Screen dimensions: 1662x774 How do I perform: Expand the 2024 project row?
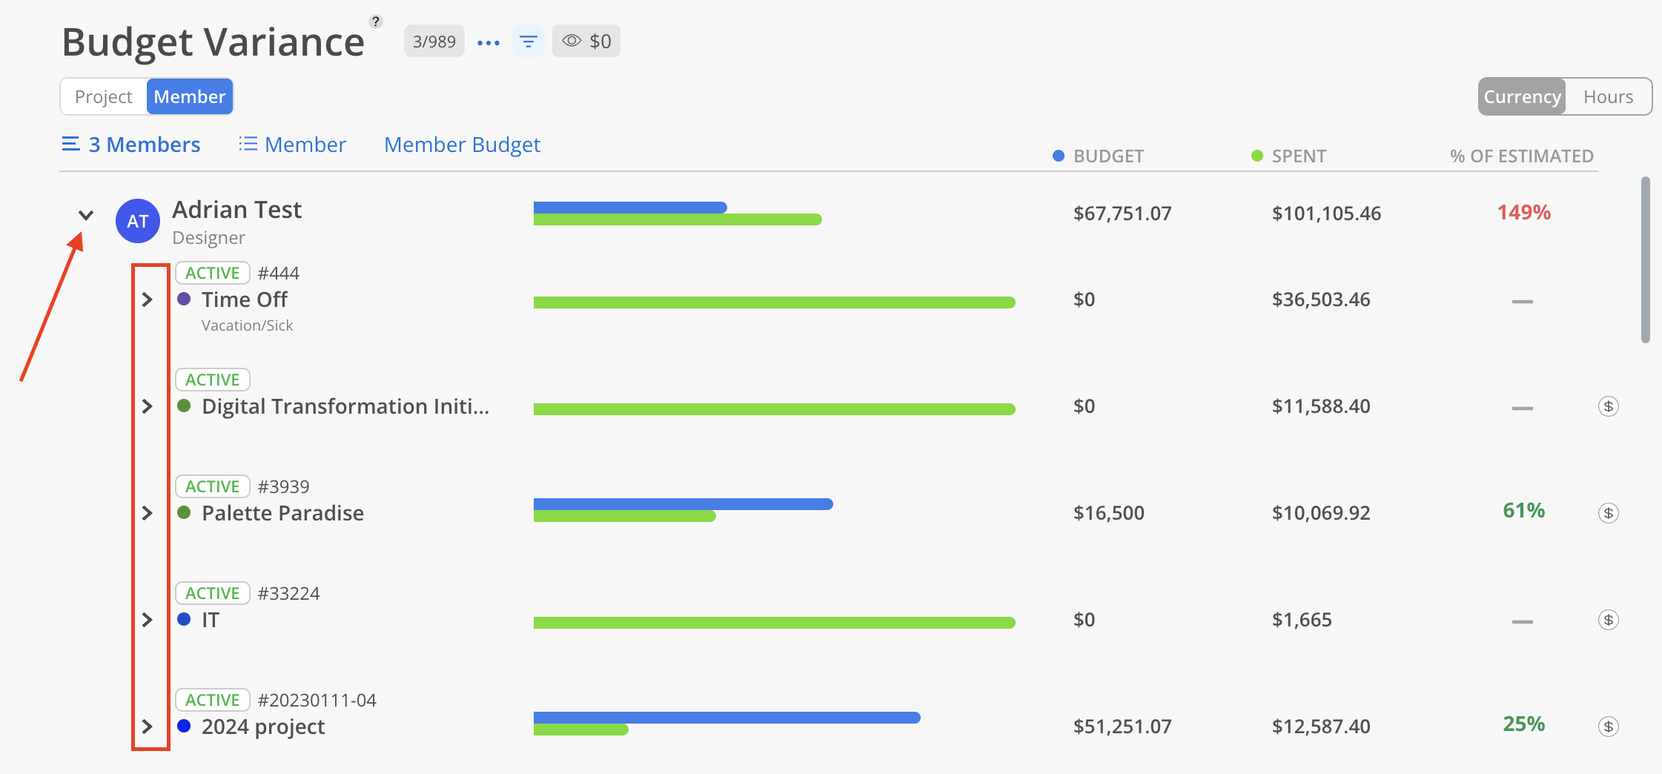[x=148, y=727]
